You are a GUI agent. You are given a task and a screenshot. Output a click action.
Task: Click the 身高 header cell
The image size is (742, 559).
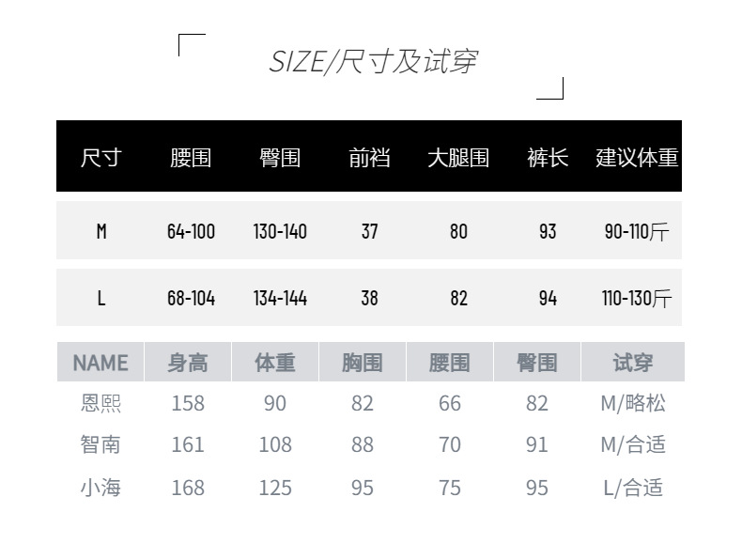pyautogui.click(x=188, y=363)
